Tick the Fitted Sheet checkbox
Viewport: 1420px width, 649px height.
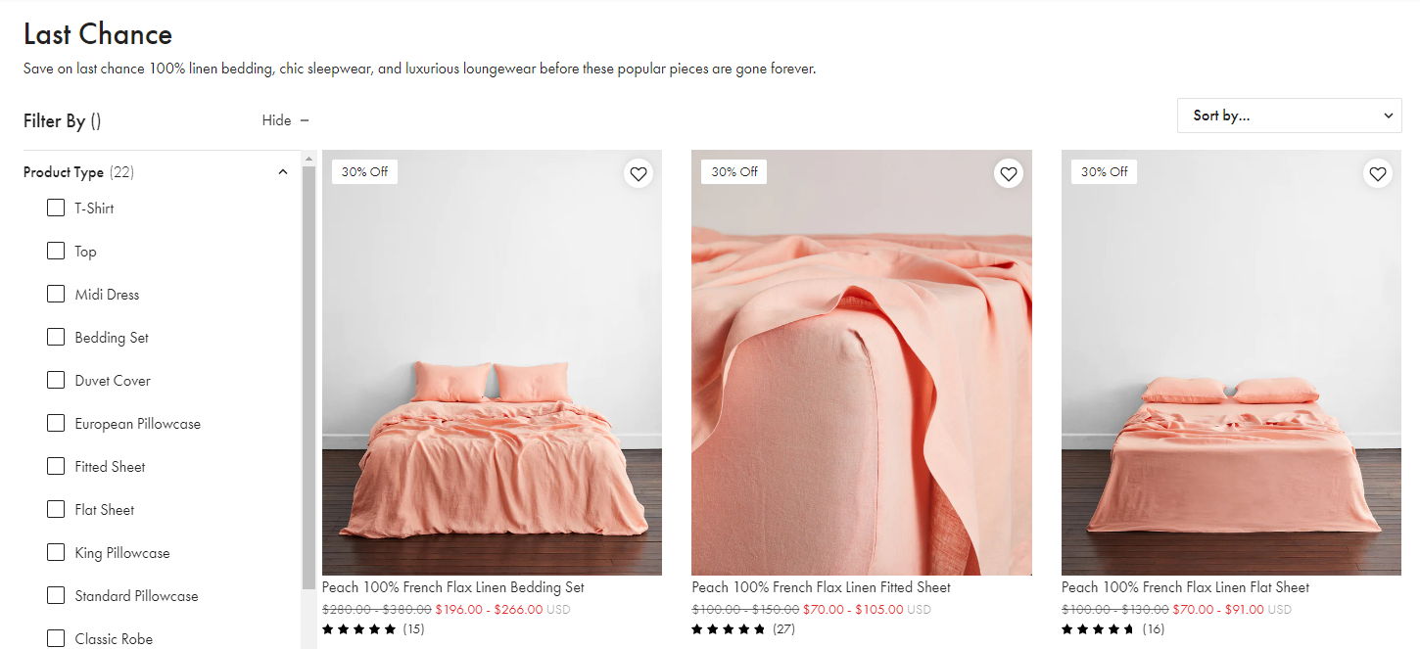tap(56, 466)
